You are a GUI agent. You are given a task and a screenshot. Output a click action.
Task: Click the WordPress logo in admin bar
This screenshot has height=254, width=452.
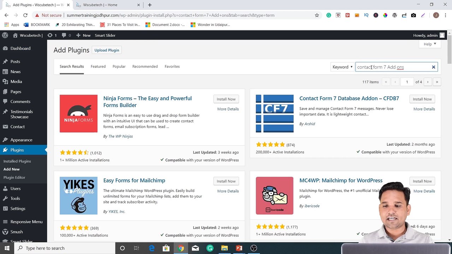pos(5,35)
